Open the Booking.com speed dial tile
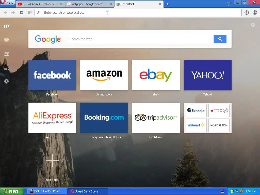Screen dimensions: 260x195 [104, 118]
